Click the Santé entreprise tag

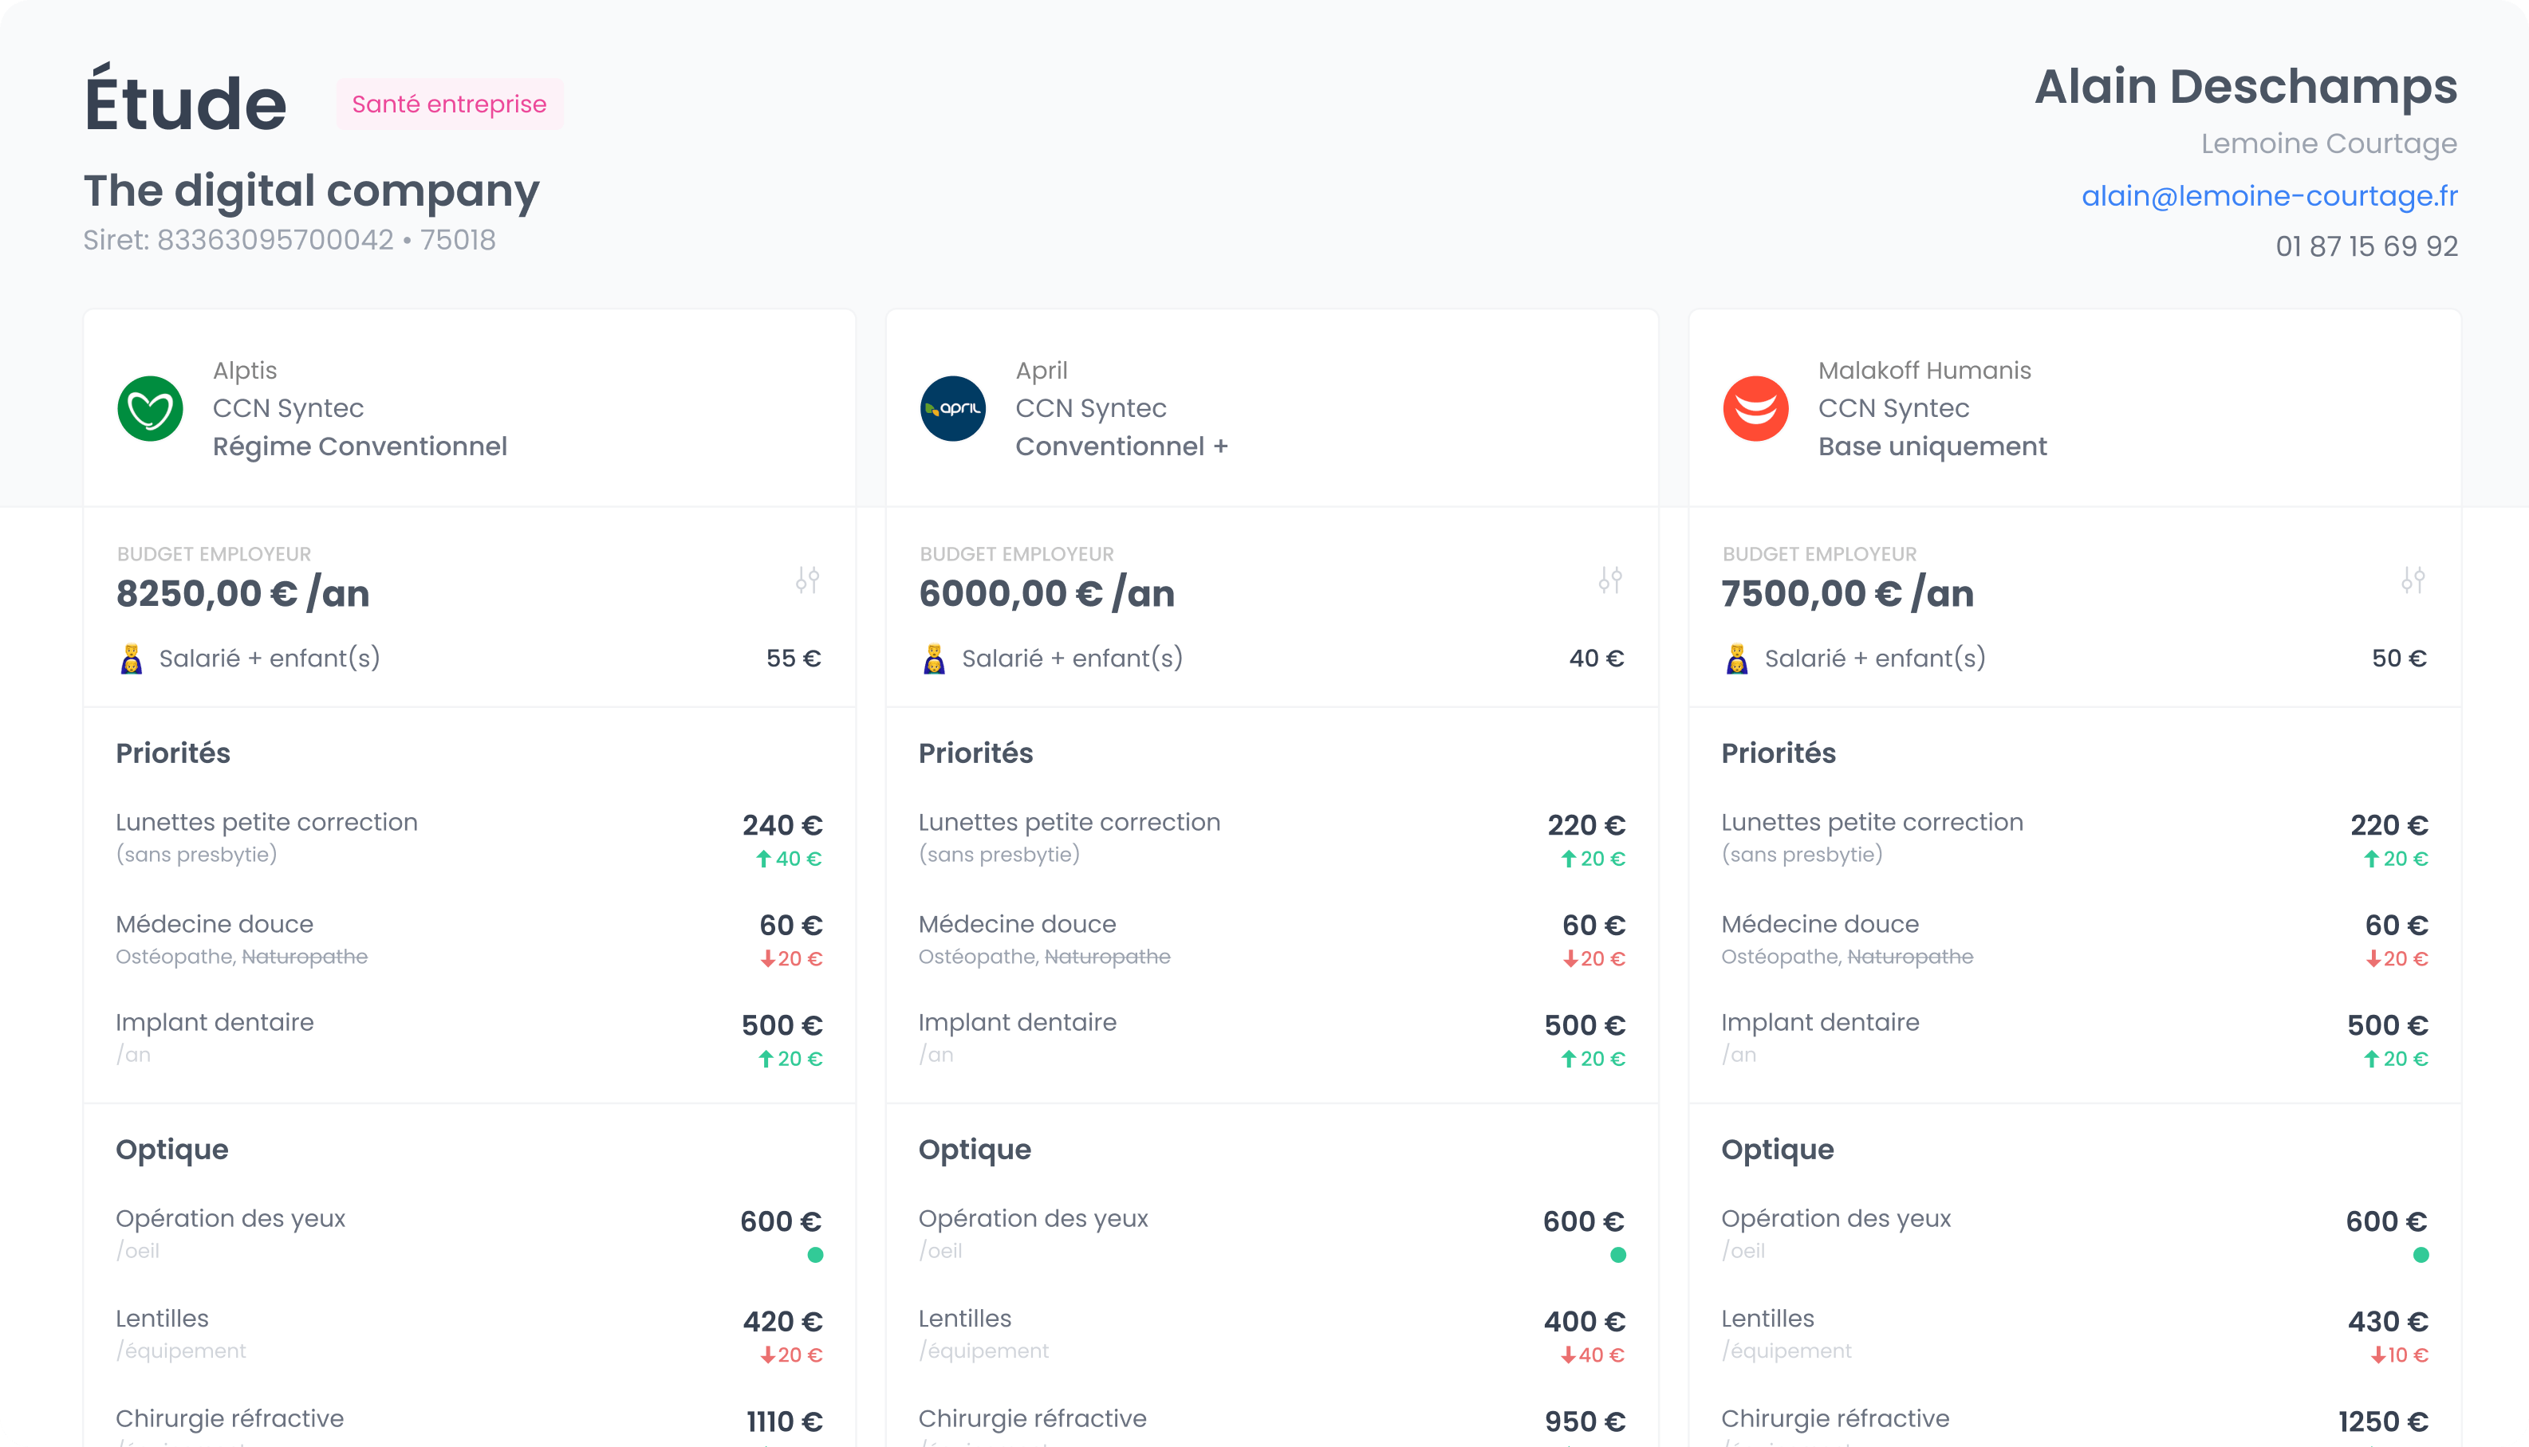coord(449,104)
